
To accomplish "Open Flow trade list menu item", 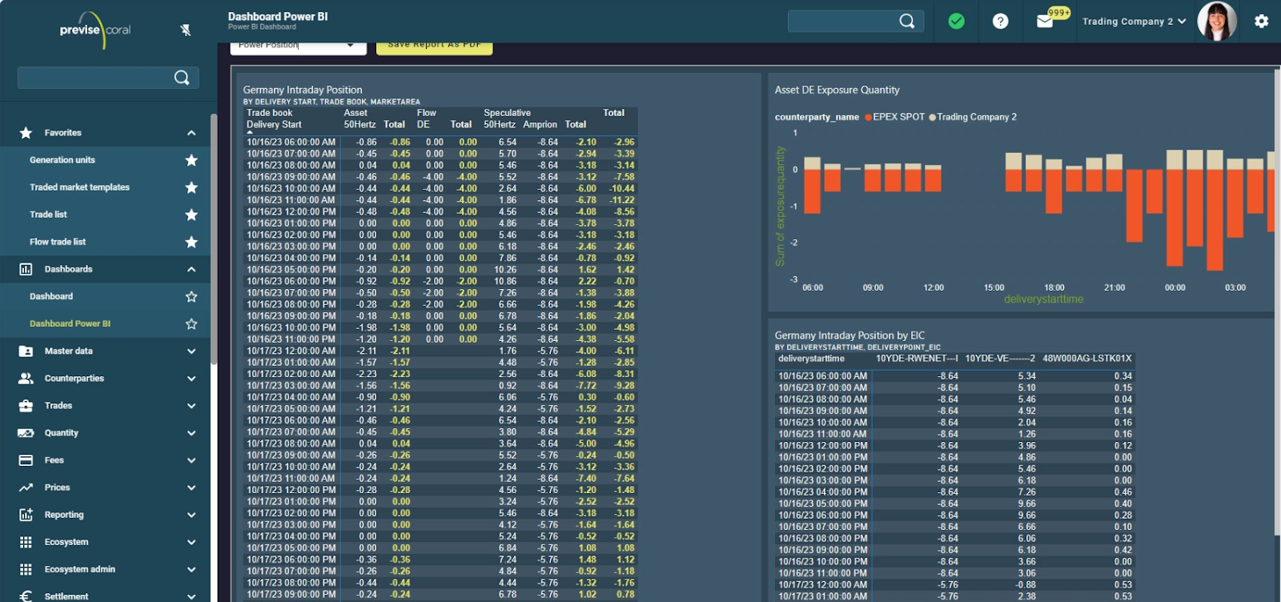I will click(58, 242).
